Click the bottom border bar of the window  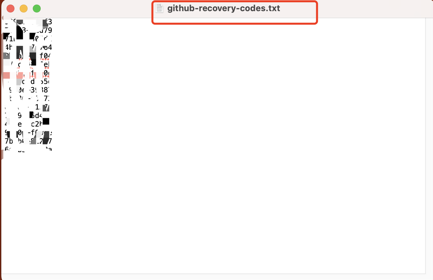[216, 277]
